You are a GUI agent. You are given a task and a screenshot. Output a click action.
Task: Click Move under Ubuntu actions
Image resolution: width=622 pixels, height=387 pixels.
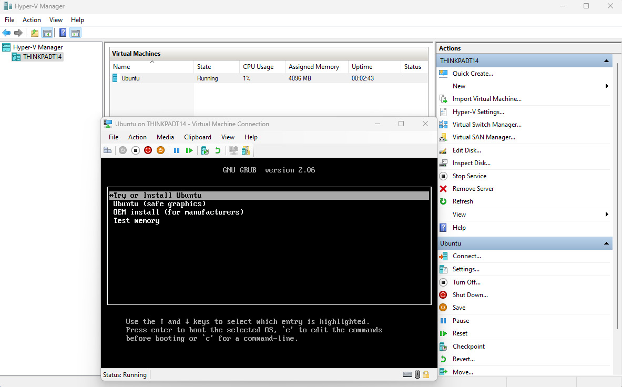[463, 372]
